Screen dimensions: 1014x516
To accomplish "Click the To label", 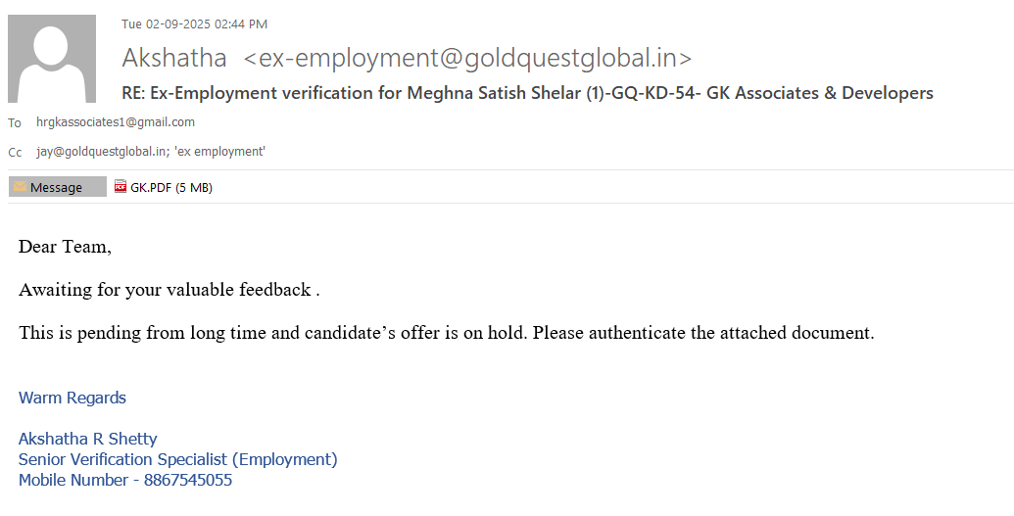I will point(15,123).
